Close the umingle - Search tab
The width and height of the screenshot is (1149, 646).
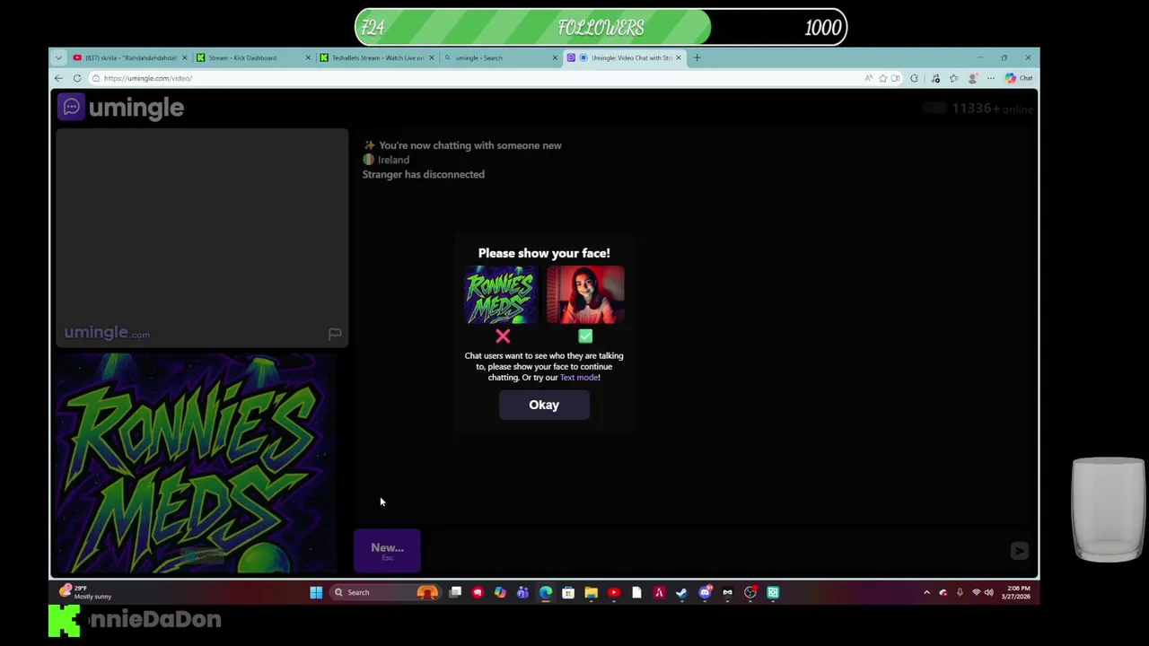(555, 57)
